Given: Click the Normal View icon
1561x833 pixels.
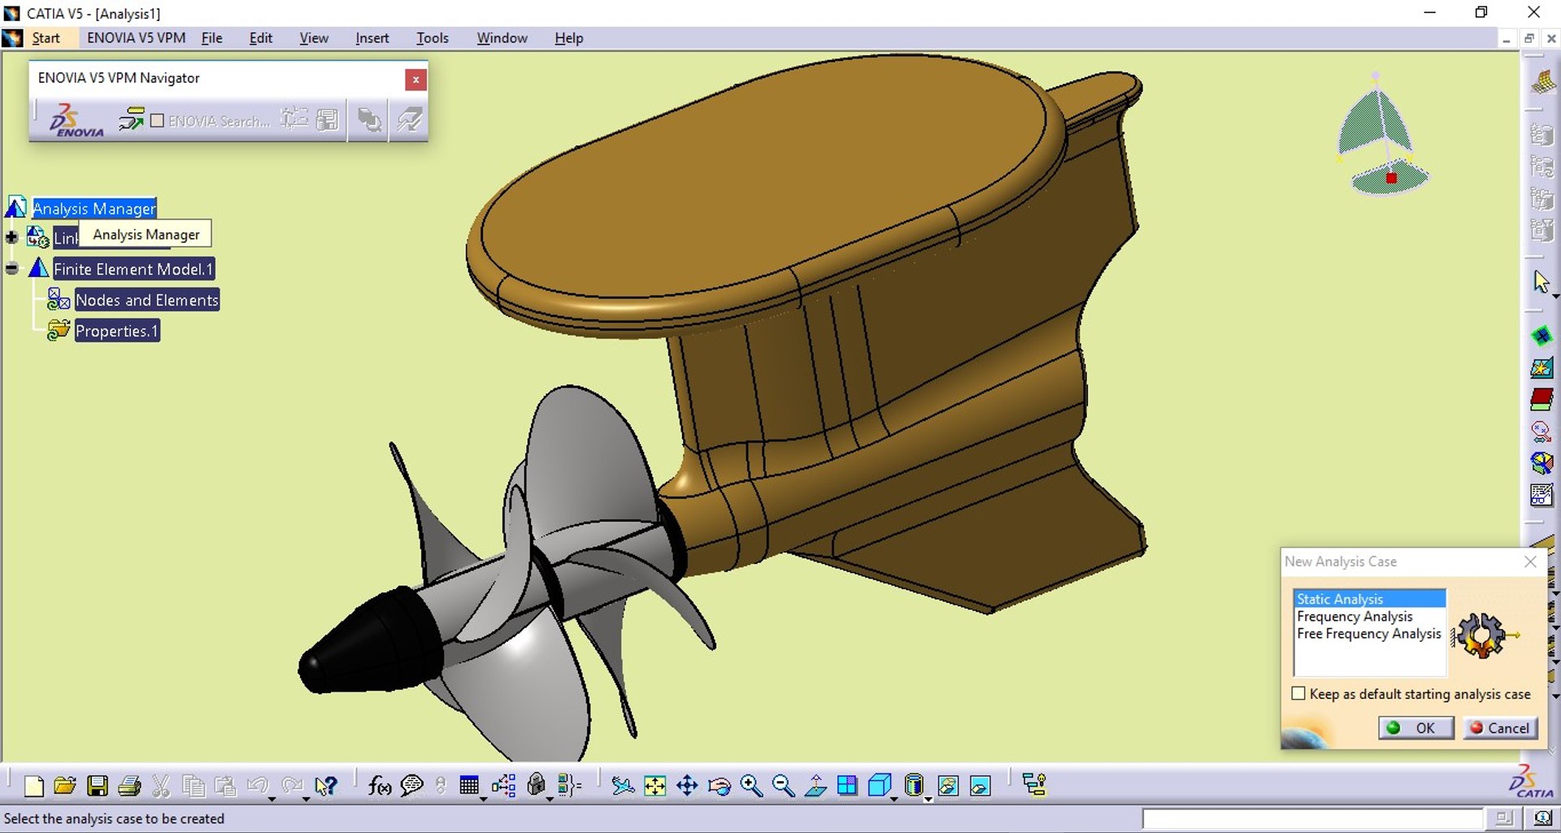Looking at the screenshot, I should [x=815, y=786].
